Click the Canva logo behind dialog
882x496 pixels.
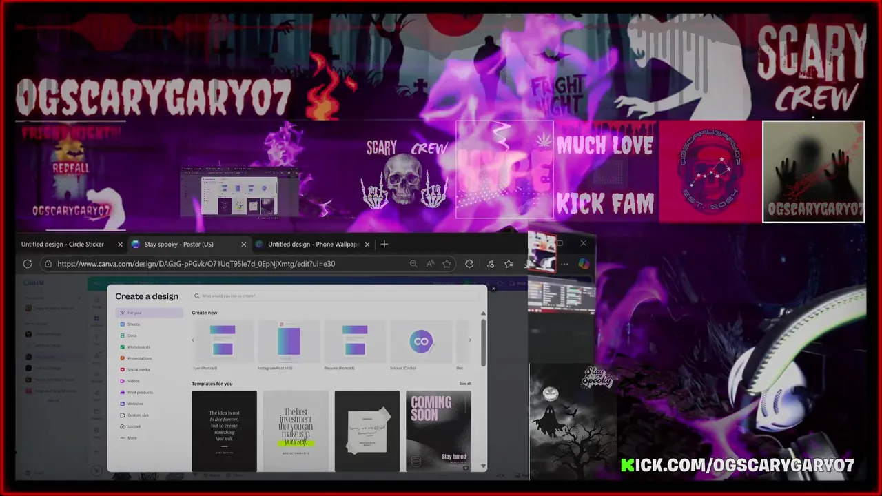pos(33,282)
